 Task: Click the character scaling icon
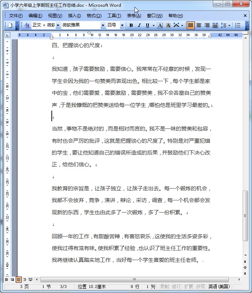176,25
